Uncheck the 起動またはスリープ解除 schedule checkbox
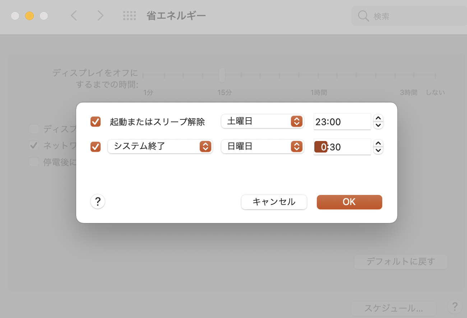Screen dimensions: 467x318 tap(95, 122)
